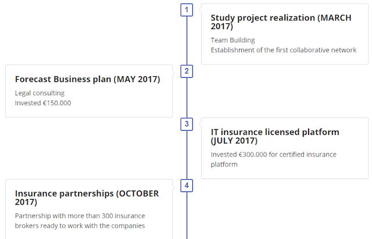Click timeline line between markers 2 and 3
Screen dimensions: 372x239
click(x=187, y=98)
